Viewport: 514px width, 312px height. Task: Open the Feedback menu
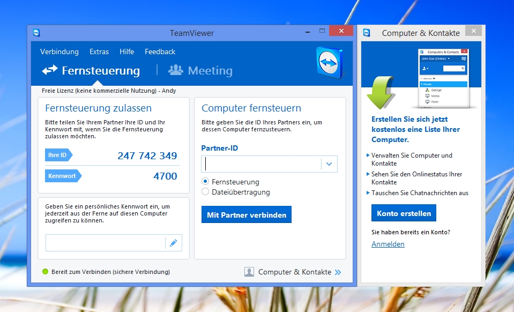[160, 51]
